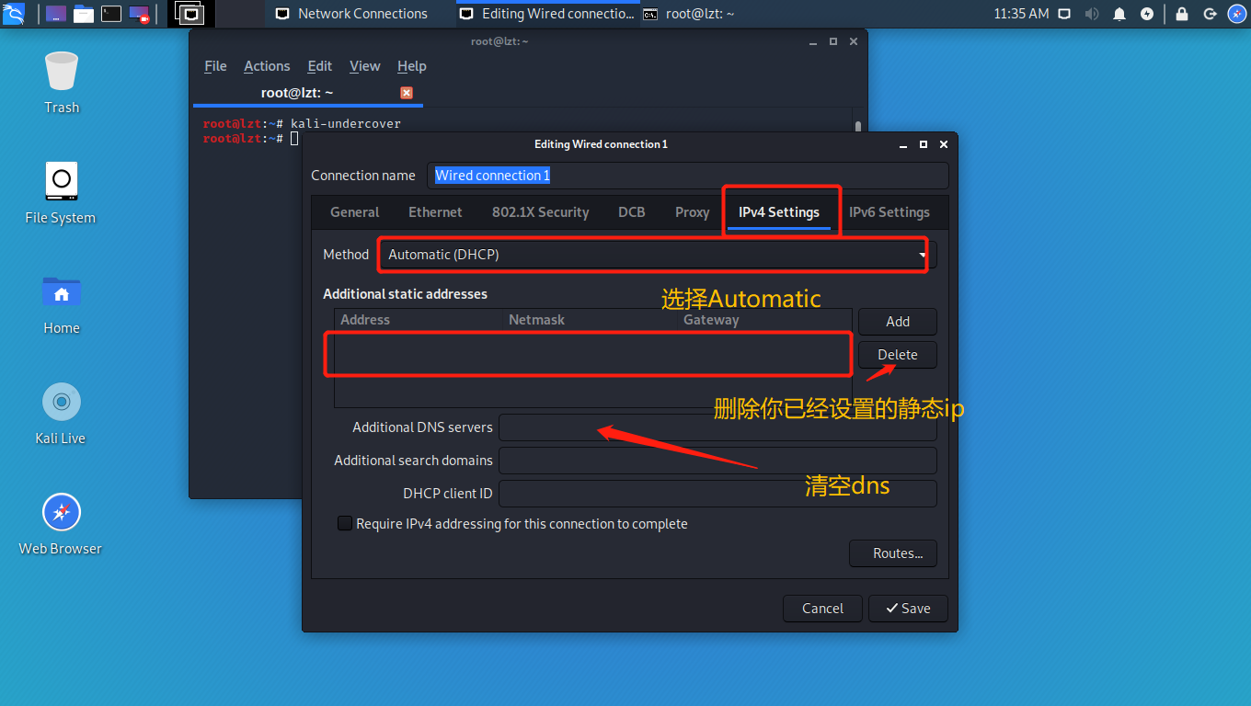Select the Web Browser desktop icon
1251x706 pixels.
(x=61, y=524)
